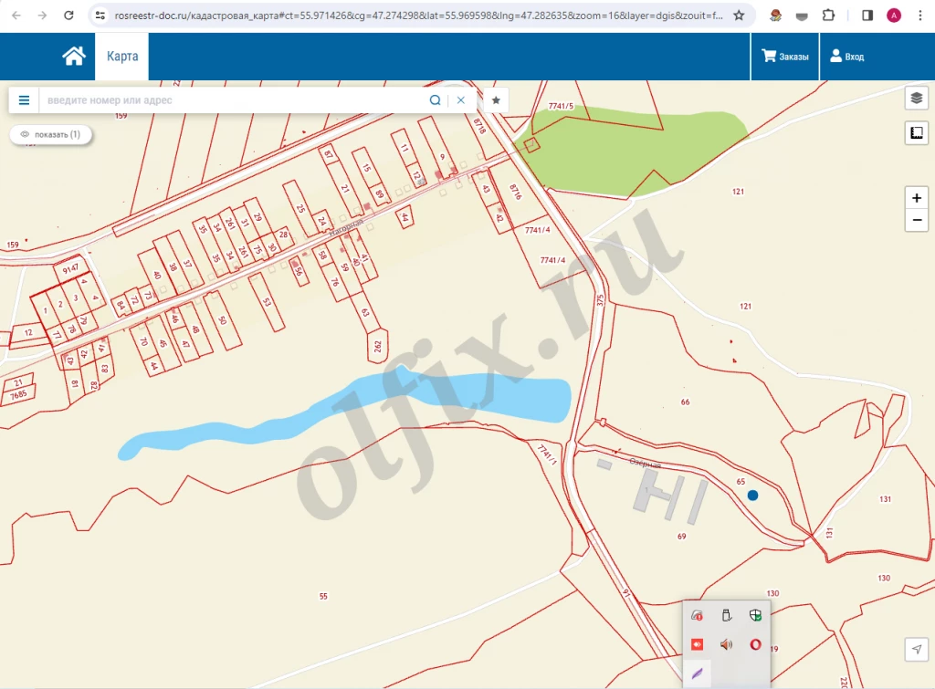This screenshot has width=935, height=689.
Task: Switch to the Карта tab
Action: click(122, 57)
